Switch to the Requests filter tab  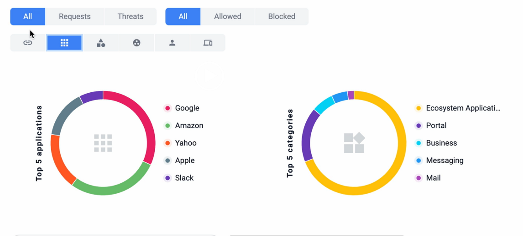(75, 16)
